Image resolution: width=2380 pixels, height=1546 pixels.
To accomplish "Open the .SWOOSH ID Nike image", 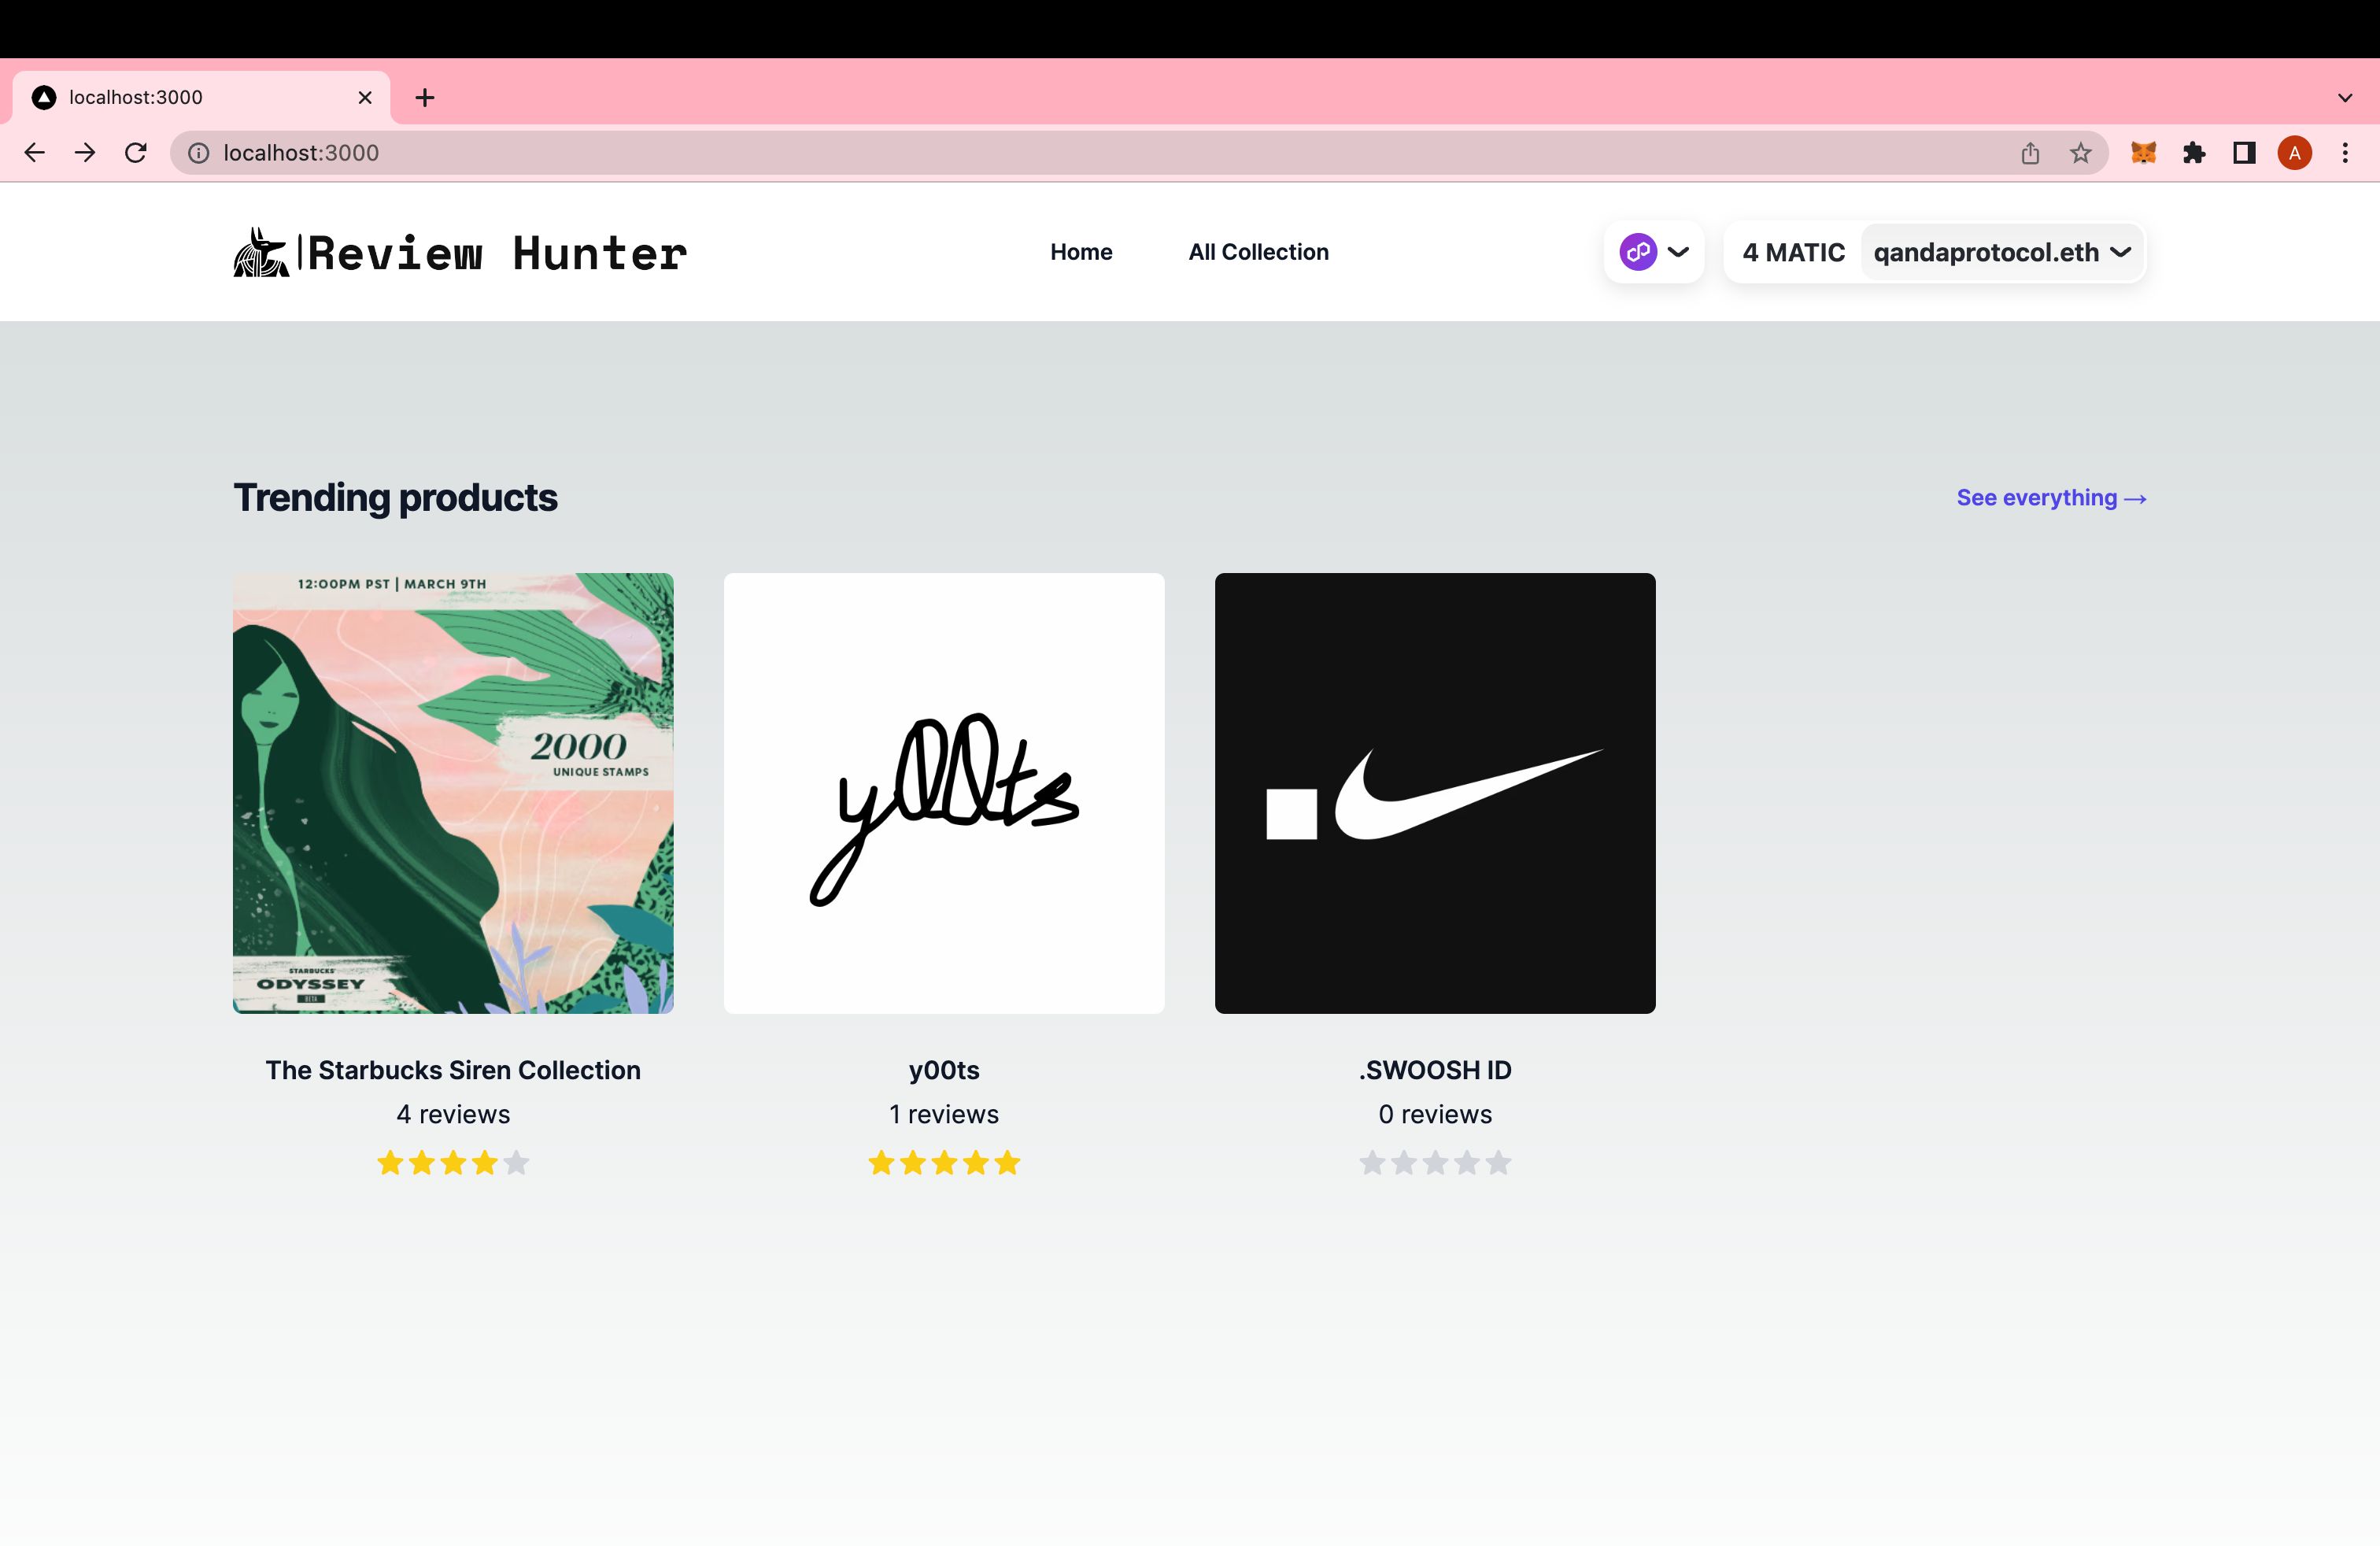I will [x=1435, y=793].
